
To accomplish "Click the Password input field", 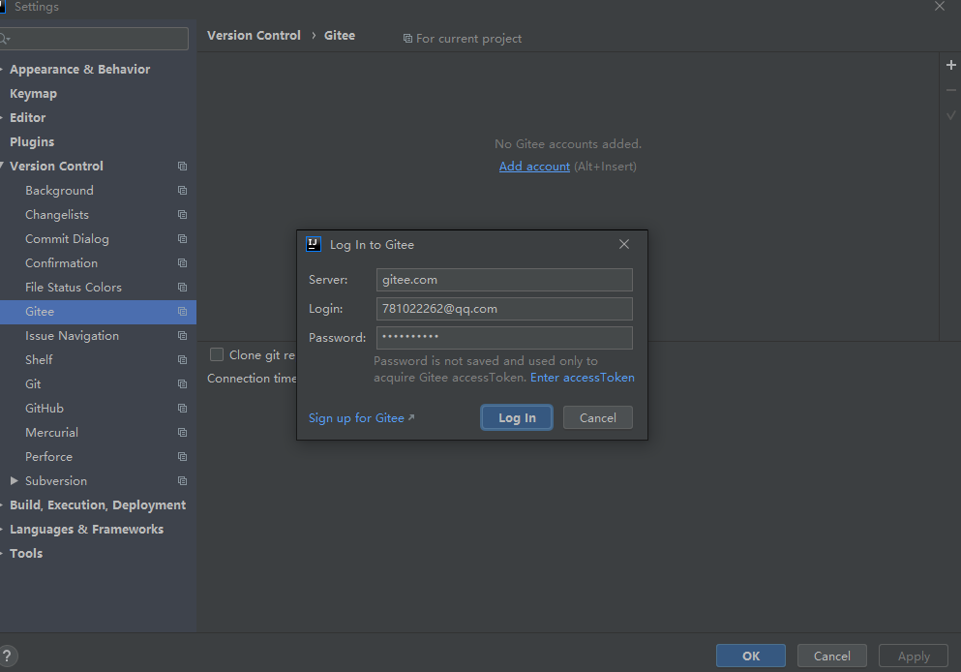I will [504, 337].
